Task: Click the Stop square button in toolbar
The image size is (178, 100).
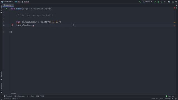Action: 165,2
